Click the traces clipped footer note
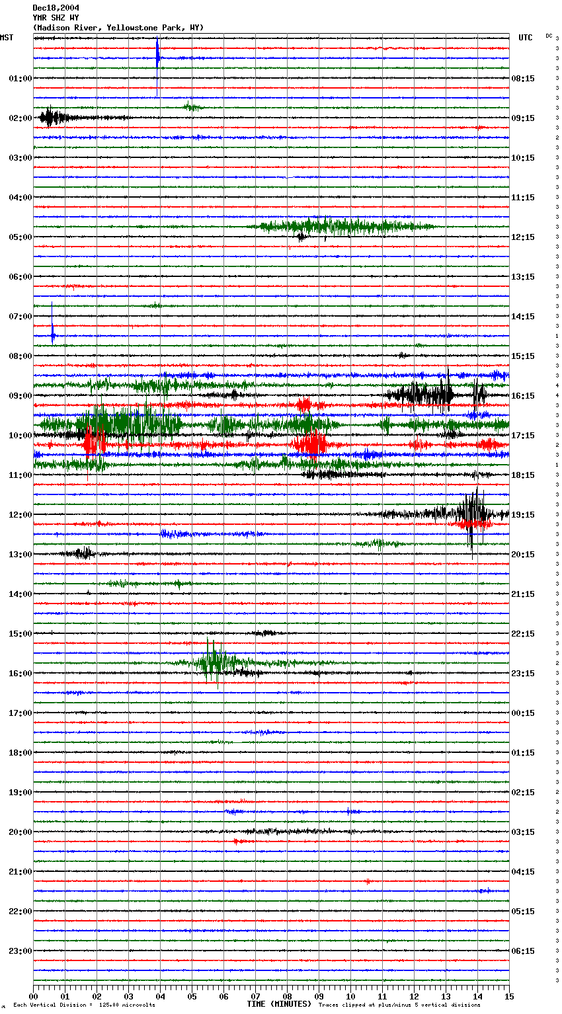 point(399,1005)
